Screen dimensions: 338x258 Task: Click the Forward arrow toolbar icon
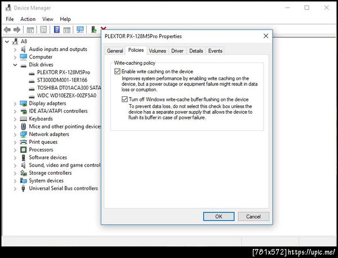point(17,29)
